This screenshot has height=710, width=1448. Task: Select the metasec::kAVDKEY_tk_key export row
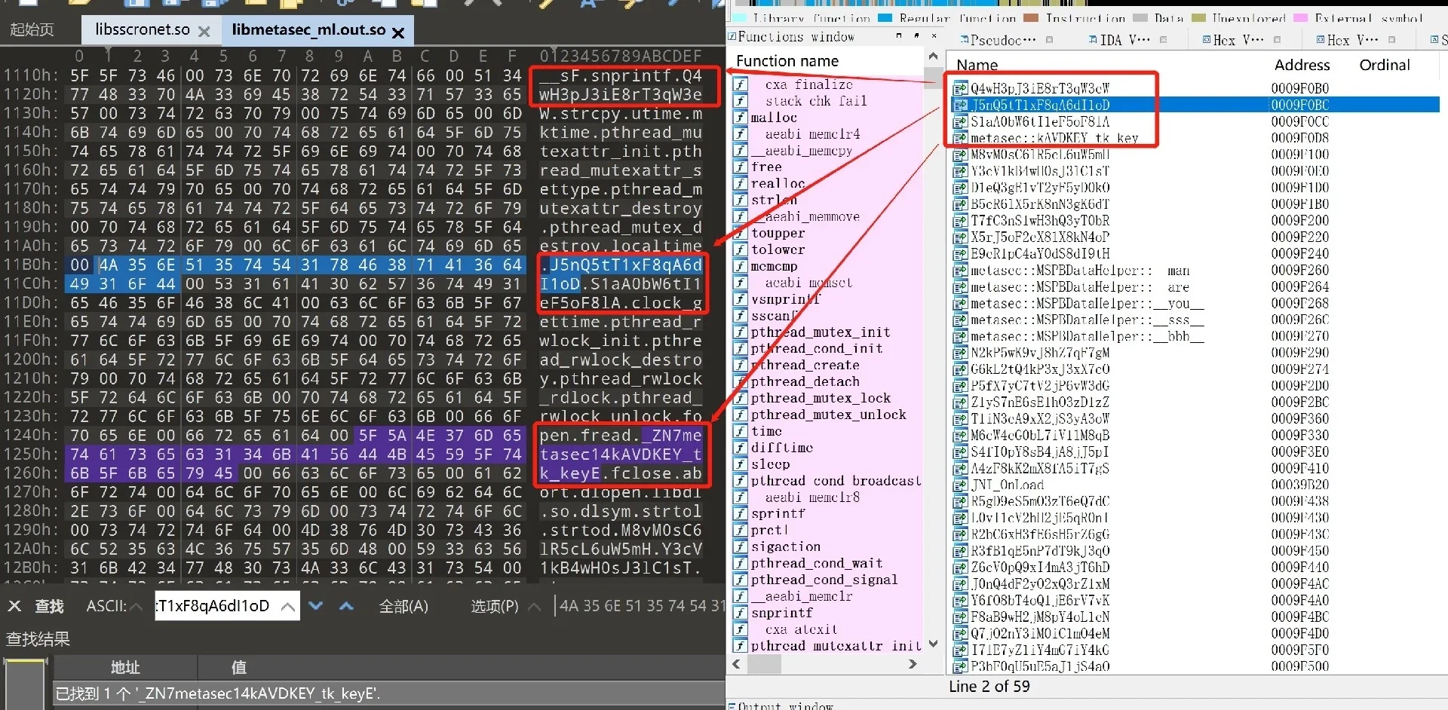click(1195, 138)
